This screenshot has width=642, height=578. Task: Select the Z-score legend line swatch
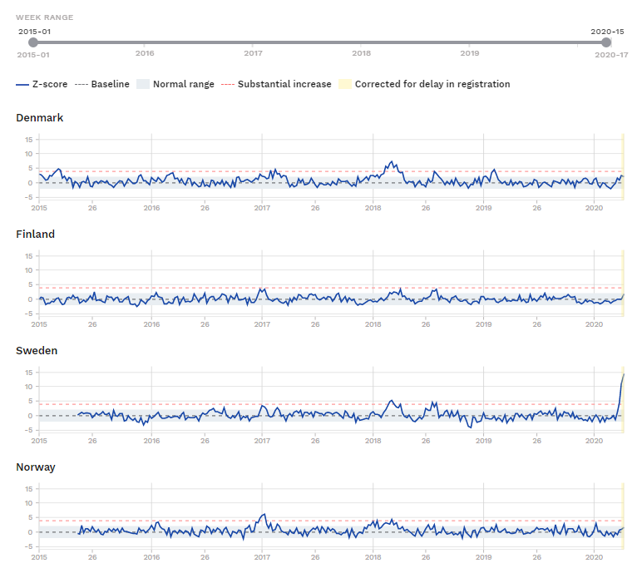22,84
